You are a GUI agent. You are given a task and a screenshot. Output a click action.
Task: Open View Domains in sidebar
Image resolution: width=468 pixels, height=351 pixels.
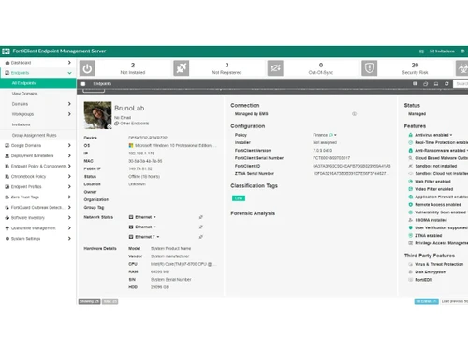point(24,94)
